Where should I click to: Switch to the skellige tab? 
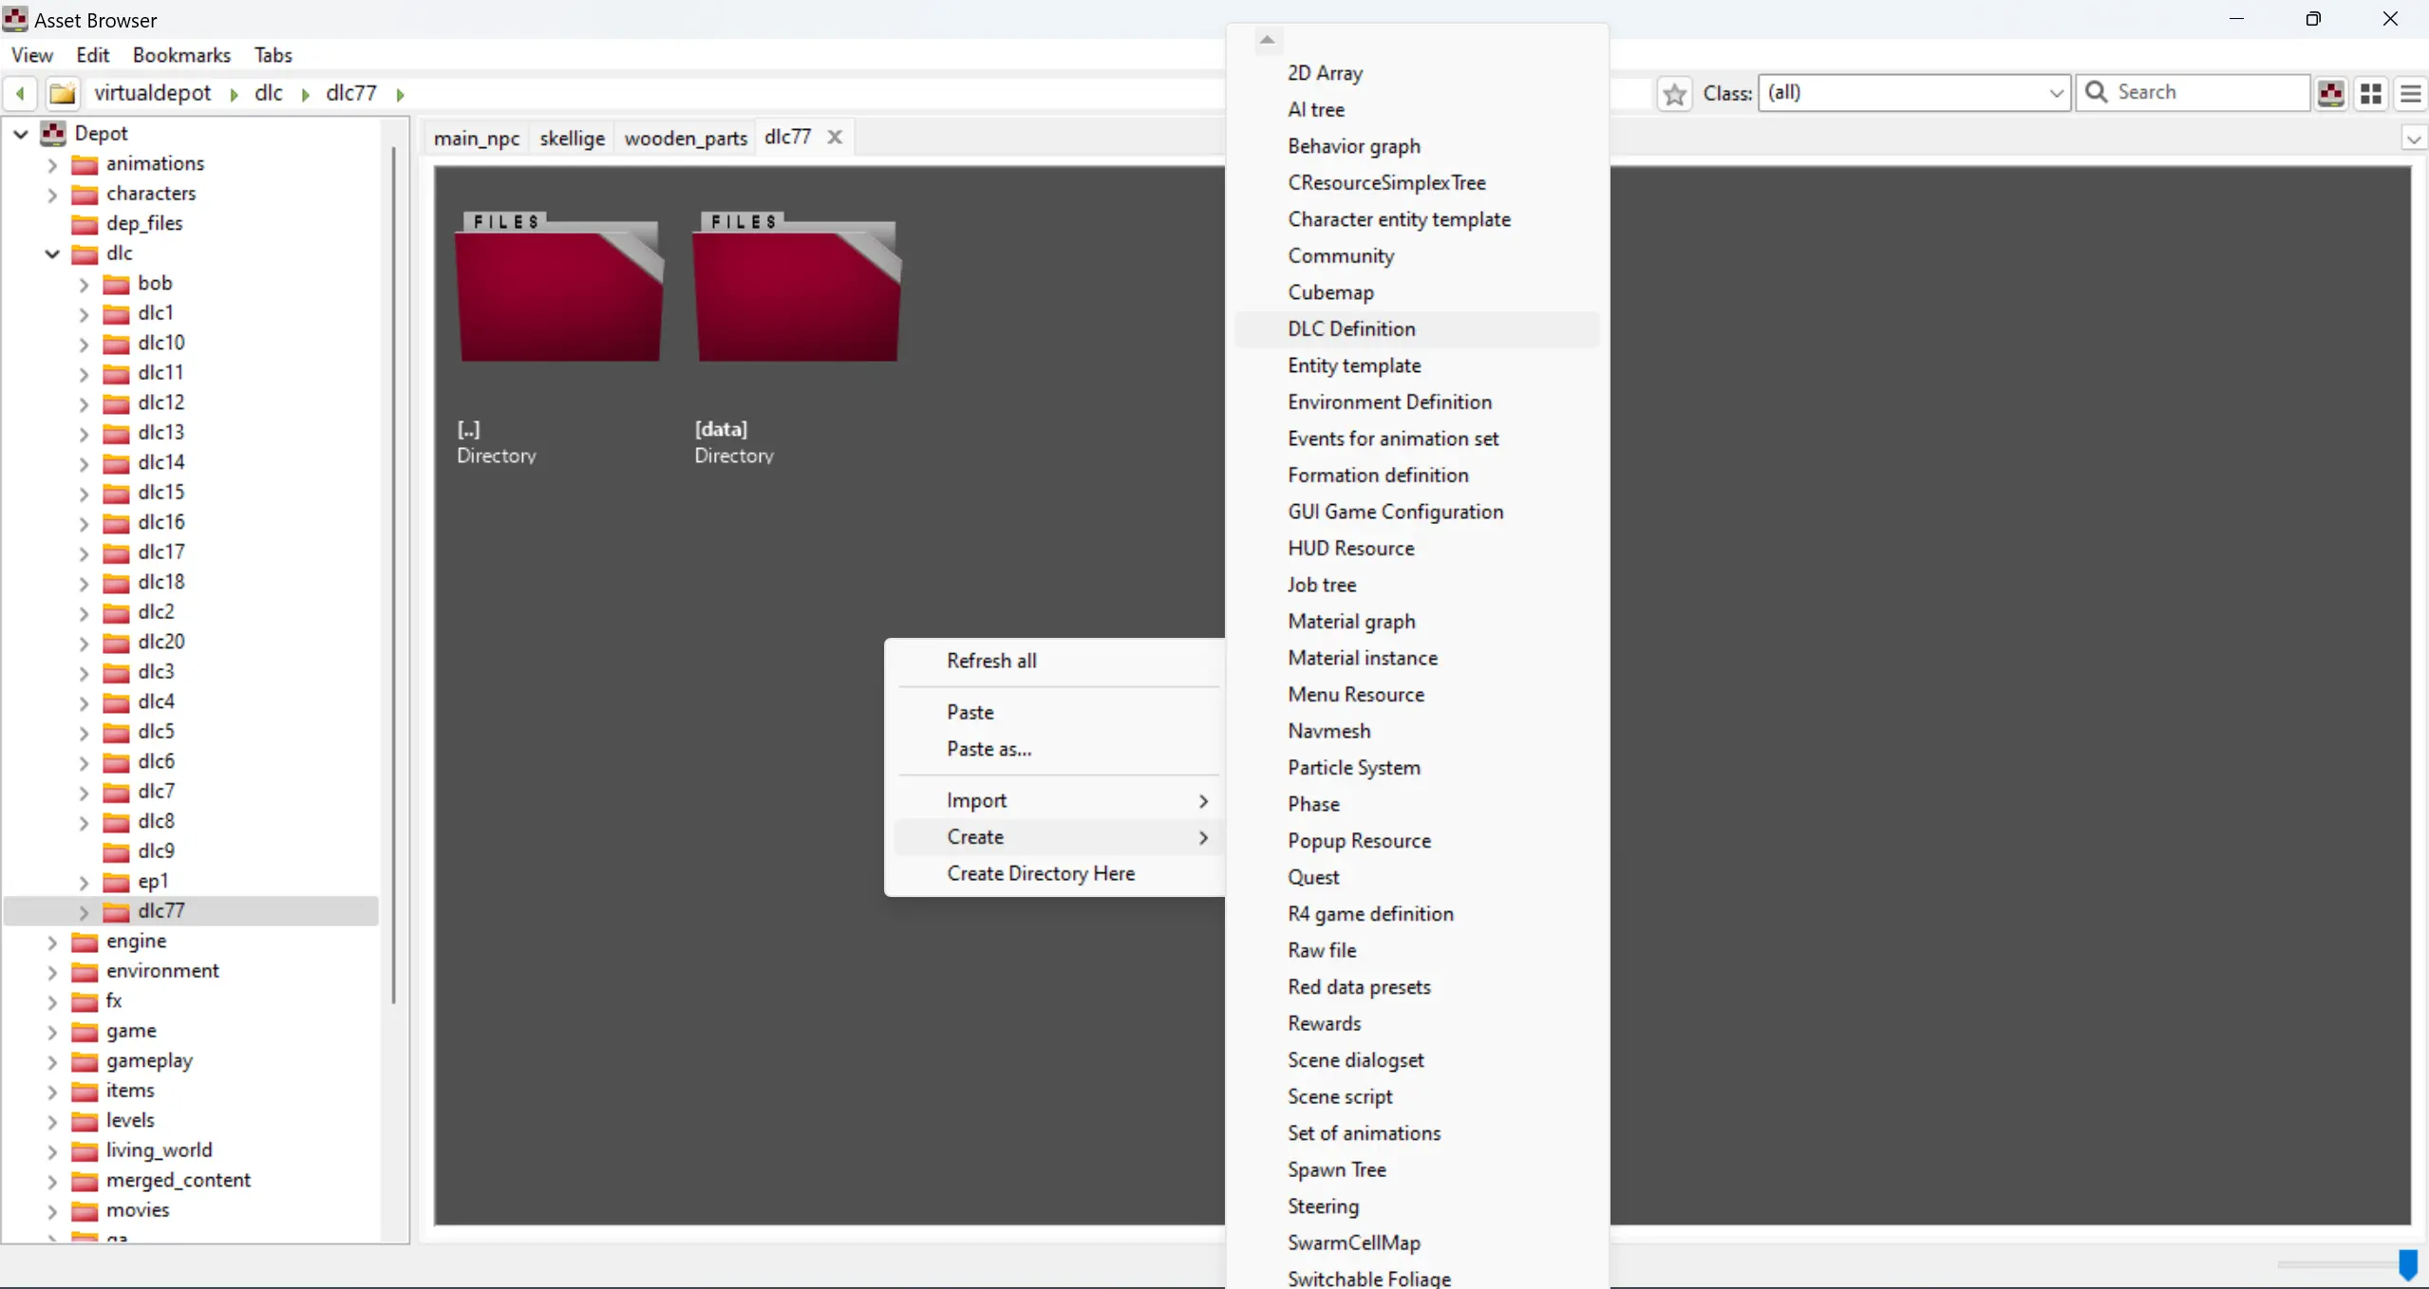(572, 138)
